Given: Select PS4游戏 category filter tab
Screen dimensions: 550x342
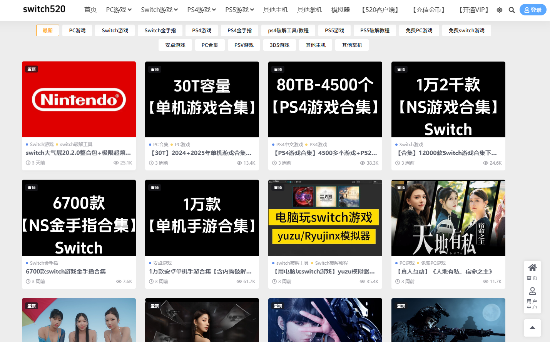Looking at the screenshot, I should 202,30.
